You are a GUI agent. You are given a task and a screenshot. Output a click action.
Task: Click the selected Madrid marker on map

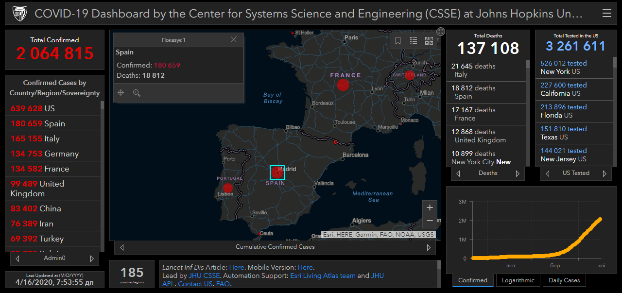277,172
